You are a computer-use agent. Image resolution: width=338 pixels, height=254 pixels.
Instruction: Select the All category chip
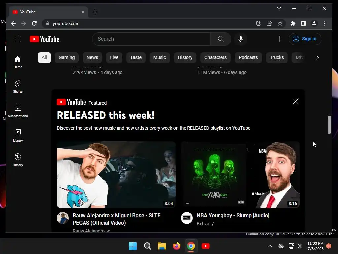tap(44, 57)
